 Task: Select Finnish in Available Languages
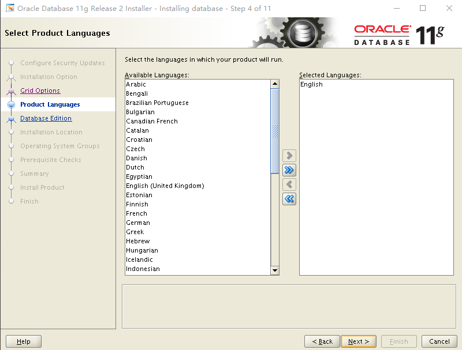pyautogui.click(x=198, y=204)
